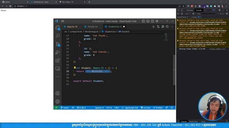Open DevTools settings gear
This screenshot has height=128, width=229.
[219, 10]
